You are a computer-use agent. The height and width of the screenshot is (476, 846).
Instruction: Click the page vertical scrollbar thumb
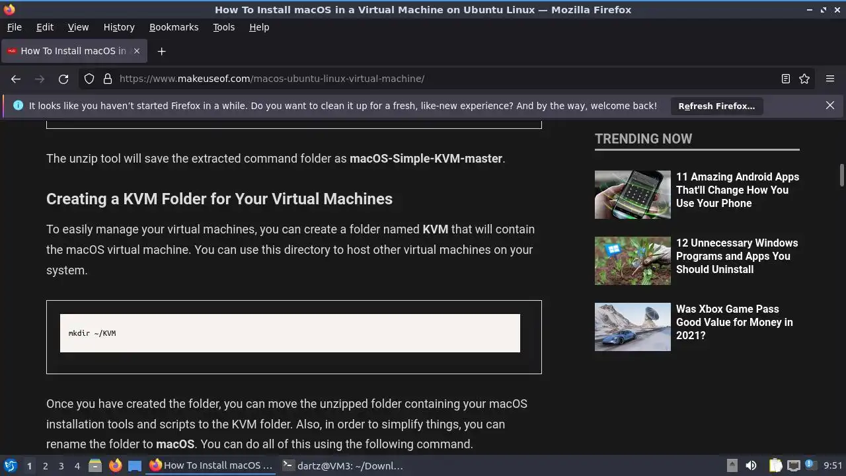click(842, 175)
